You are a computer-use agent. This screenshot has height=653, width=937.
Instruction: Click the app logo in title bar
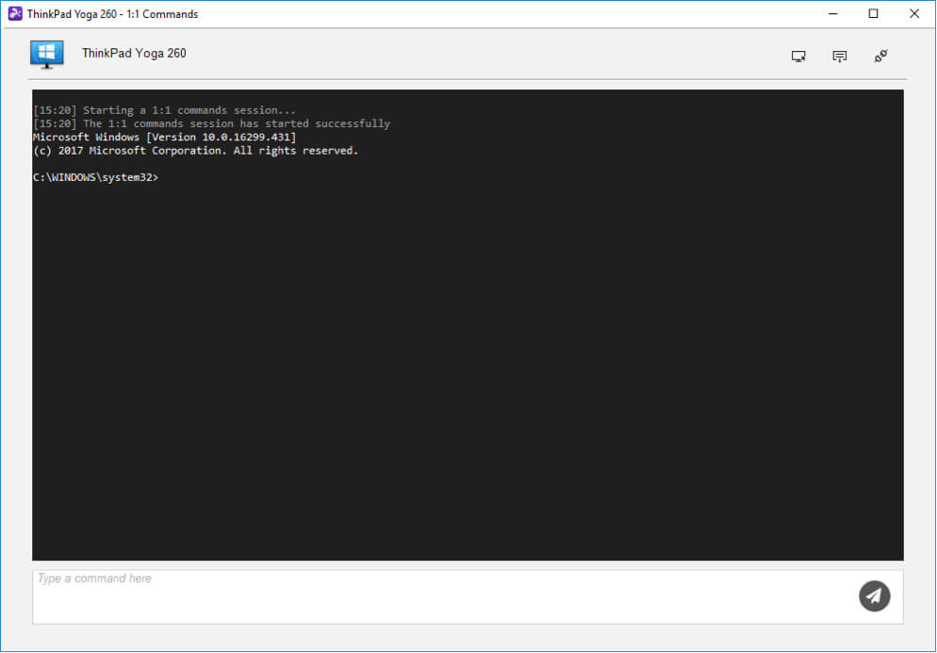tap(15, 13)
